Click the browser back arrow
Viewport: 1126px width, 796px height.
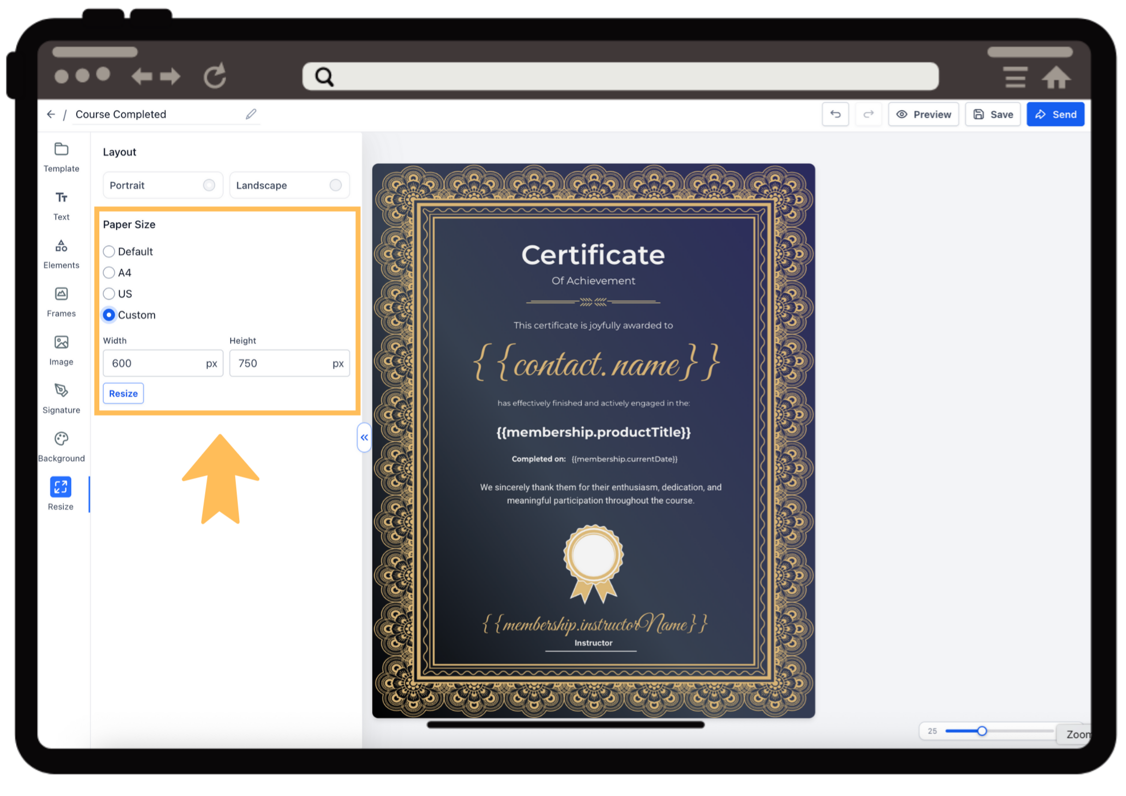(x=142, y=76)
